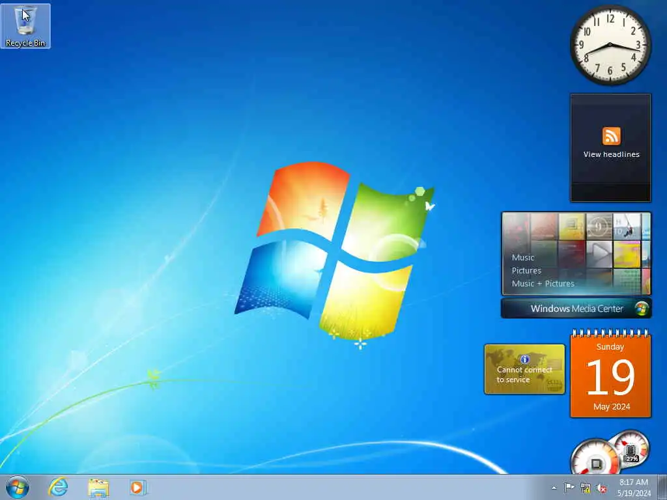This screenshot has width=667, height=500.
Task: Click the May 2024 calendar text
Action: point(612,407)
